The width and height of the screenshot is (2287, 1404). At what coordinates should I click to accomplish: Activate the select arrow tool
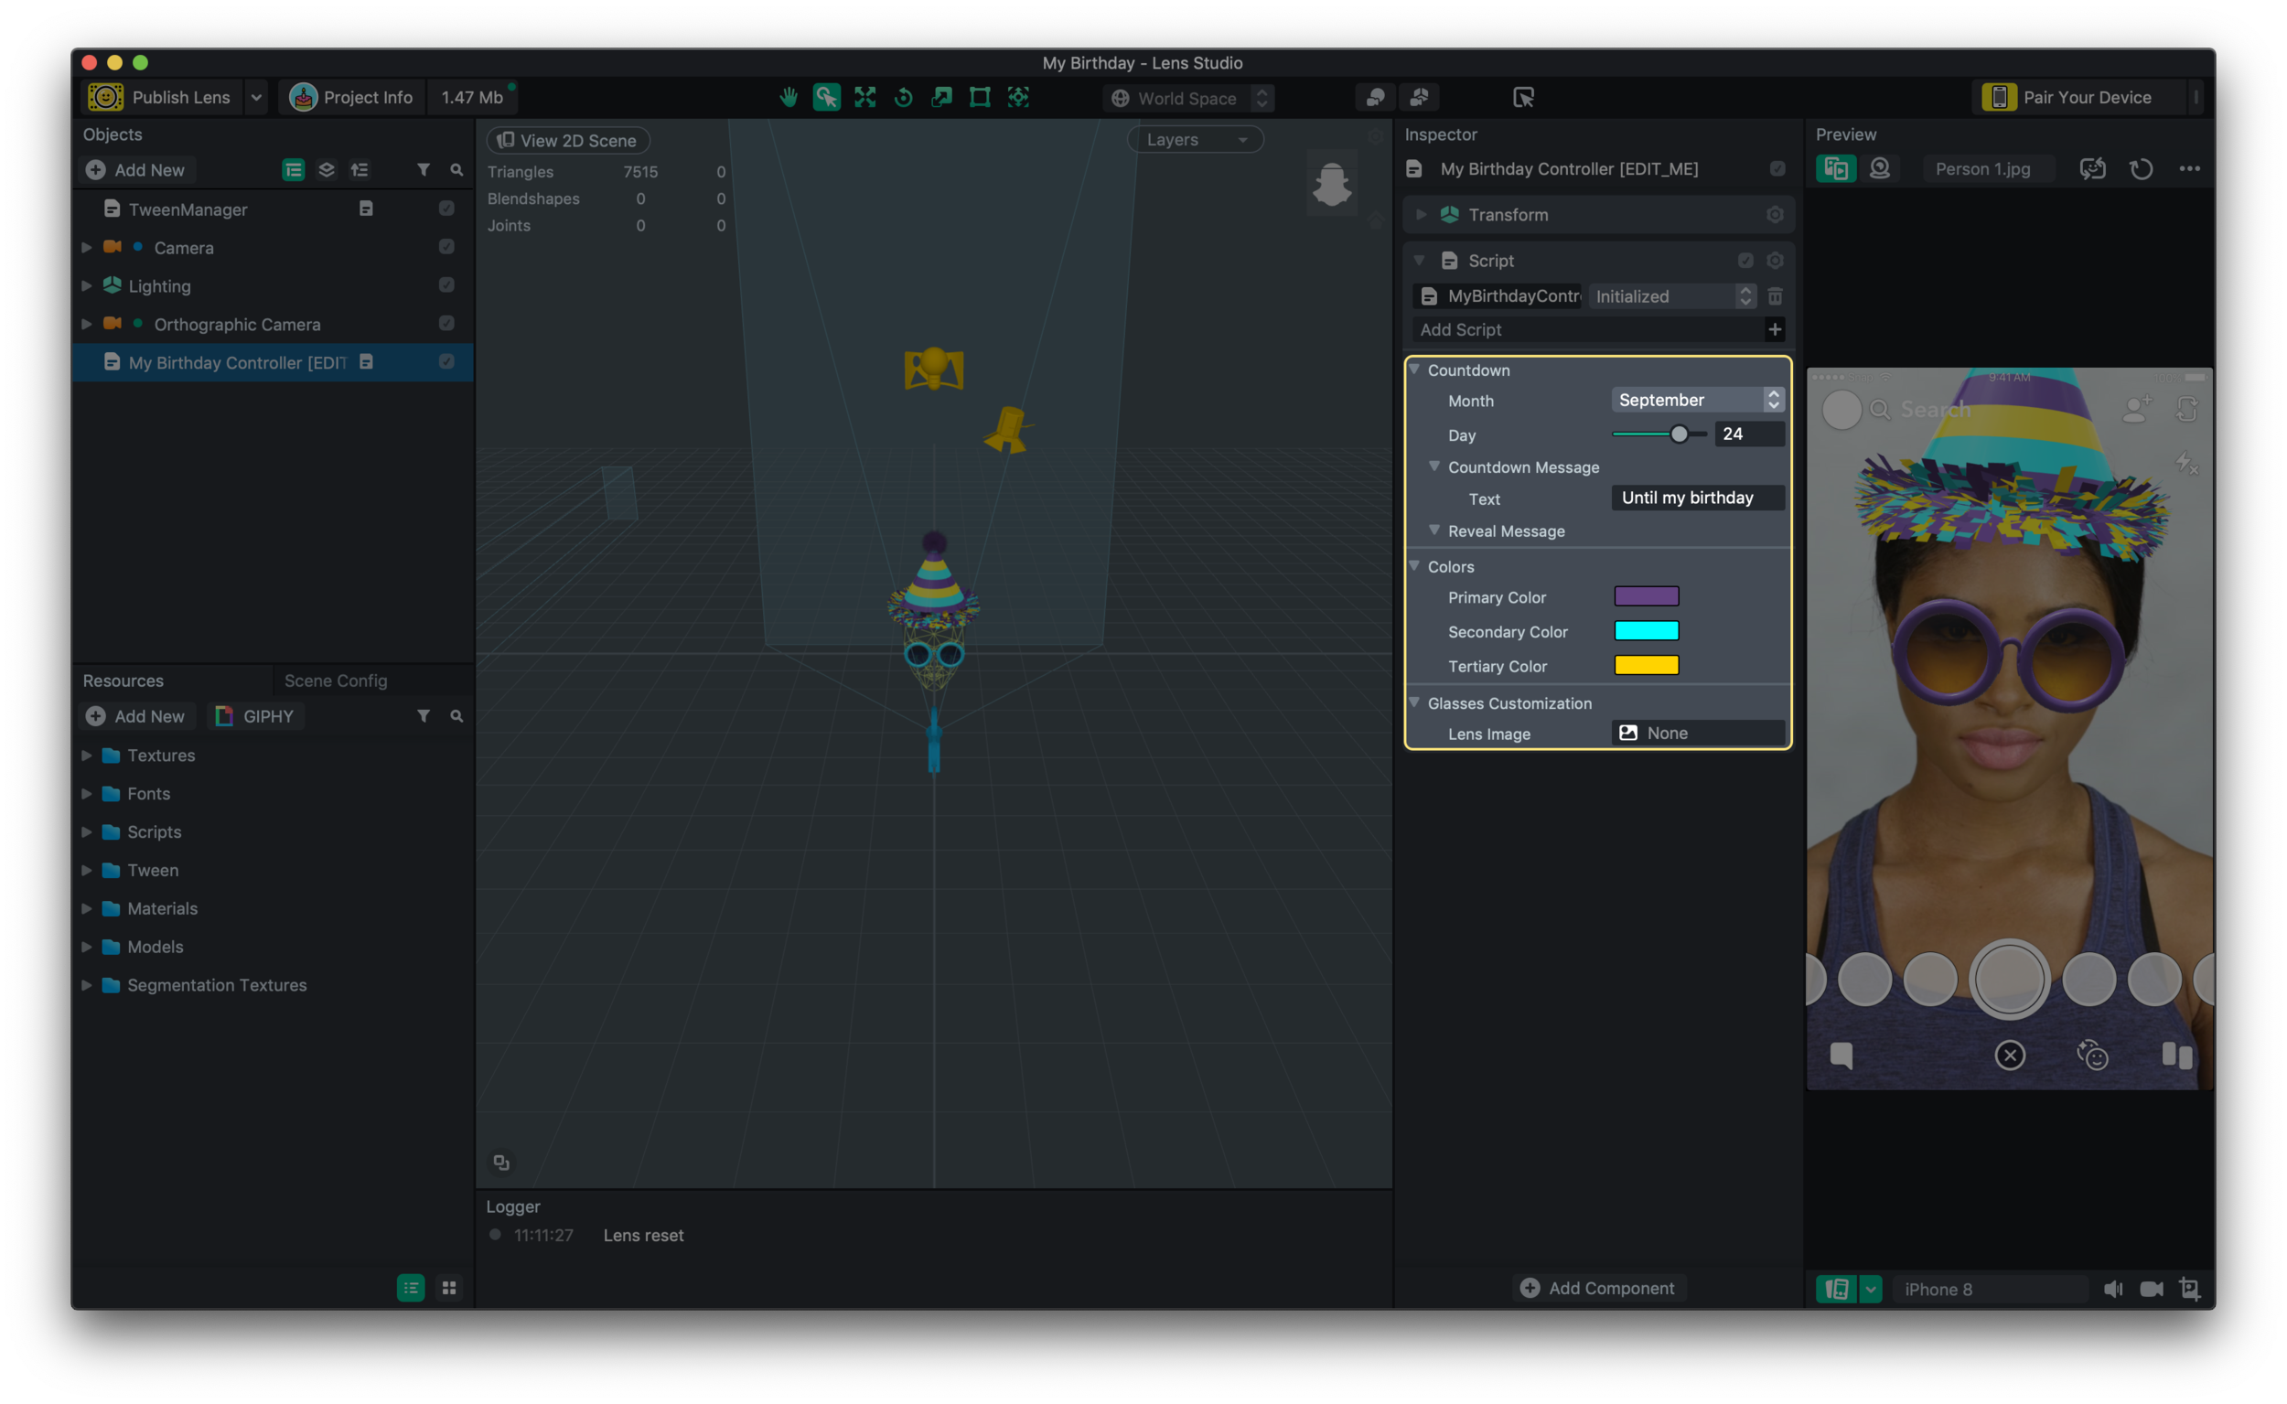point(826,98)
